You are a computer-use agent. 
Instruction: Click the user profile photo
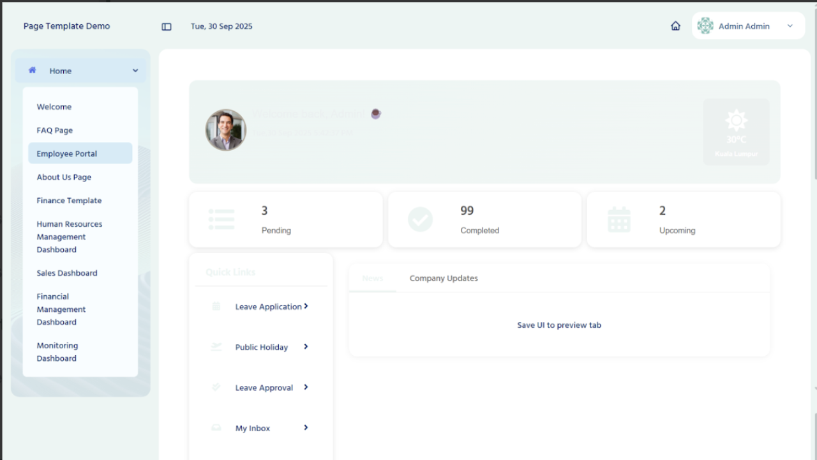coord(226,130)
